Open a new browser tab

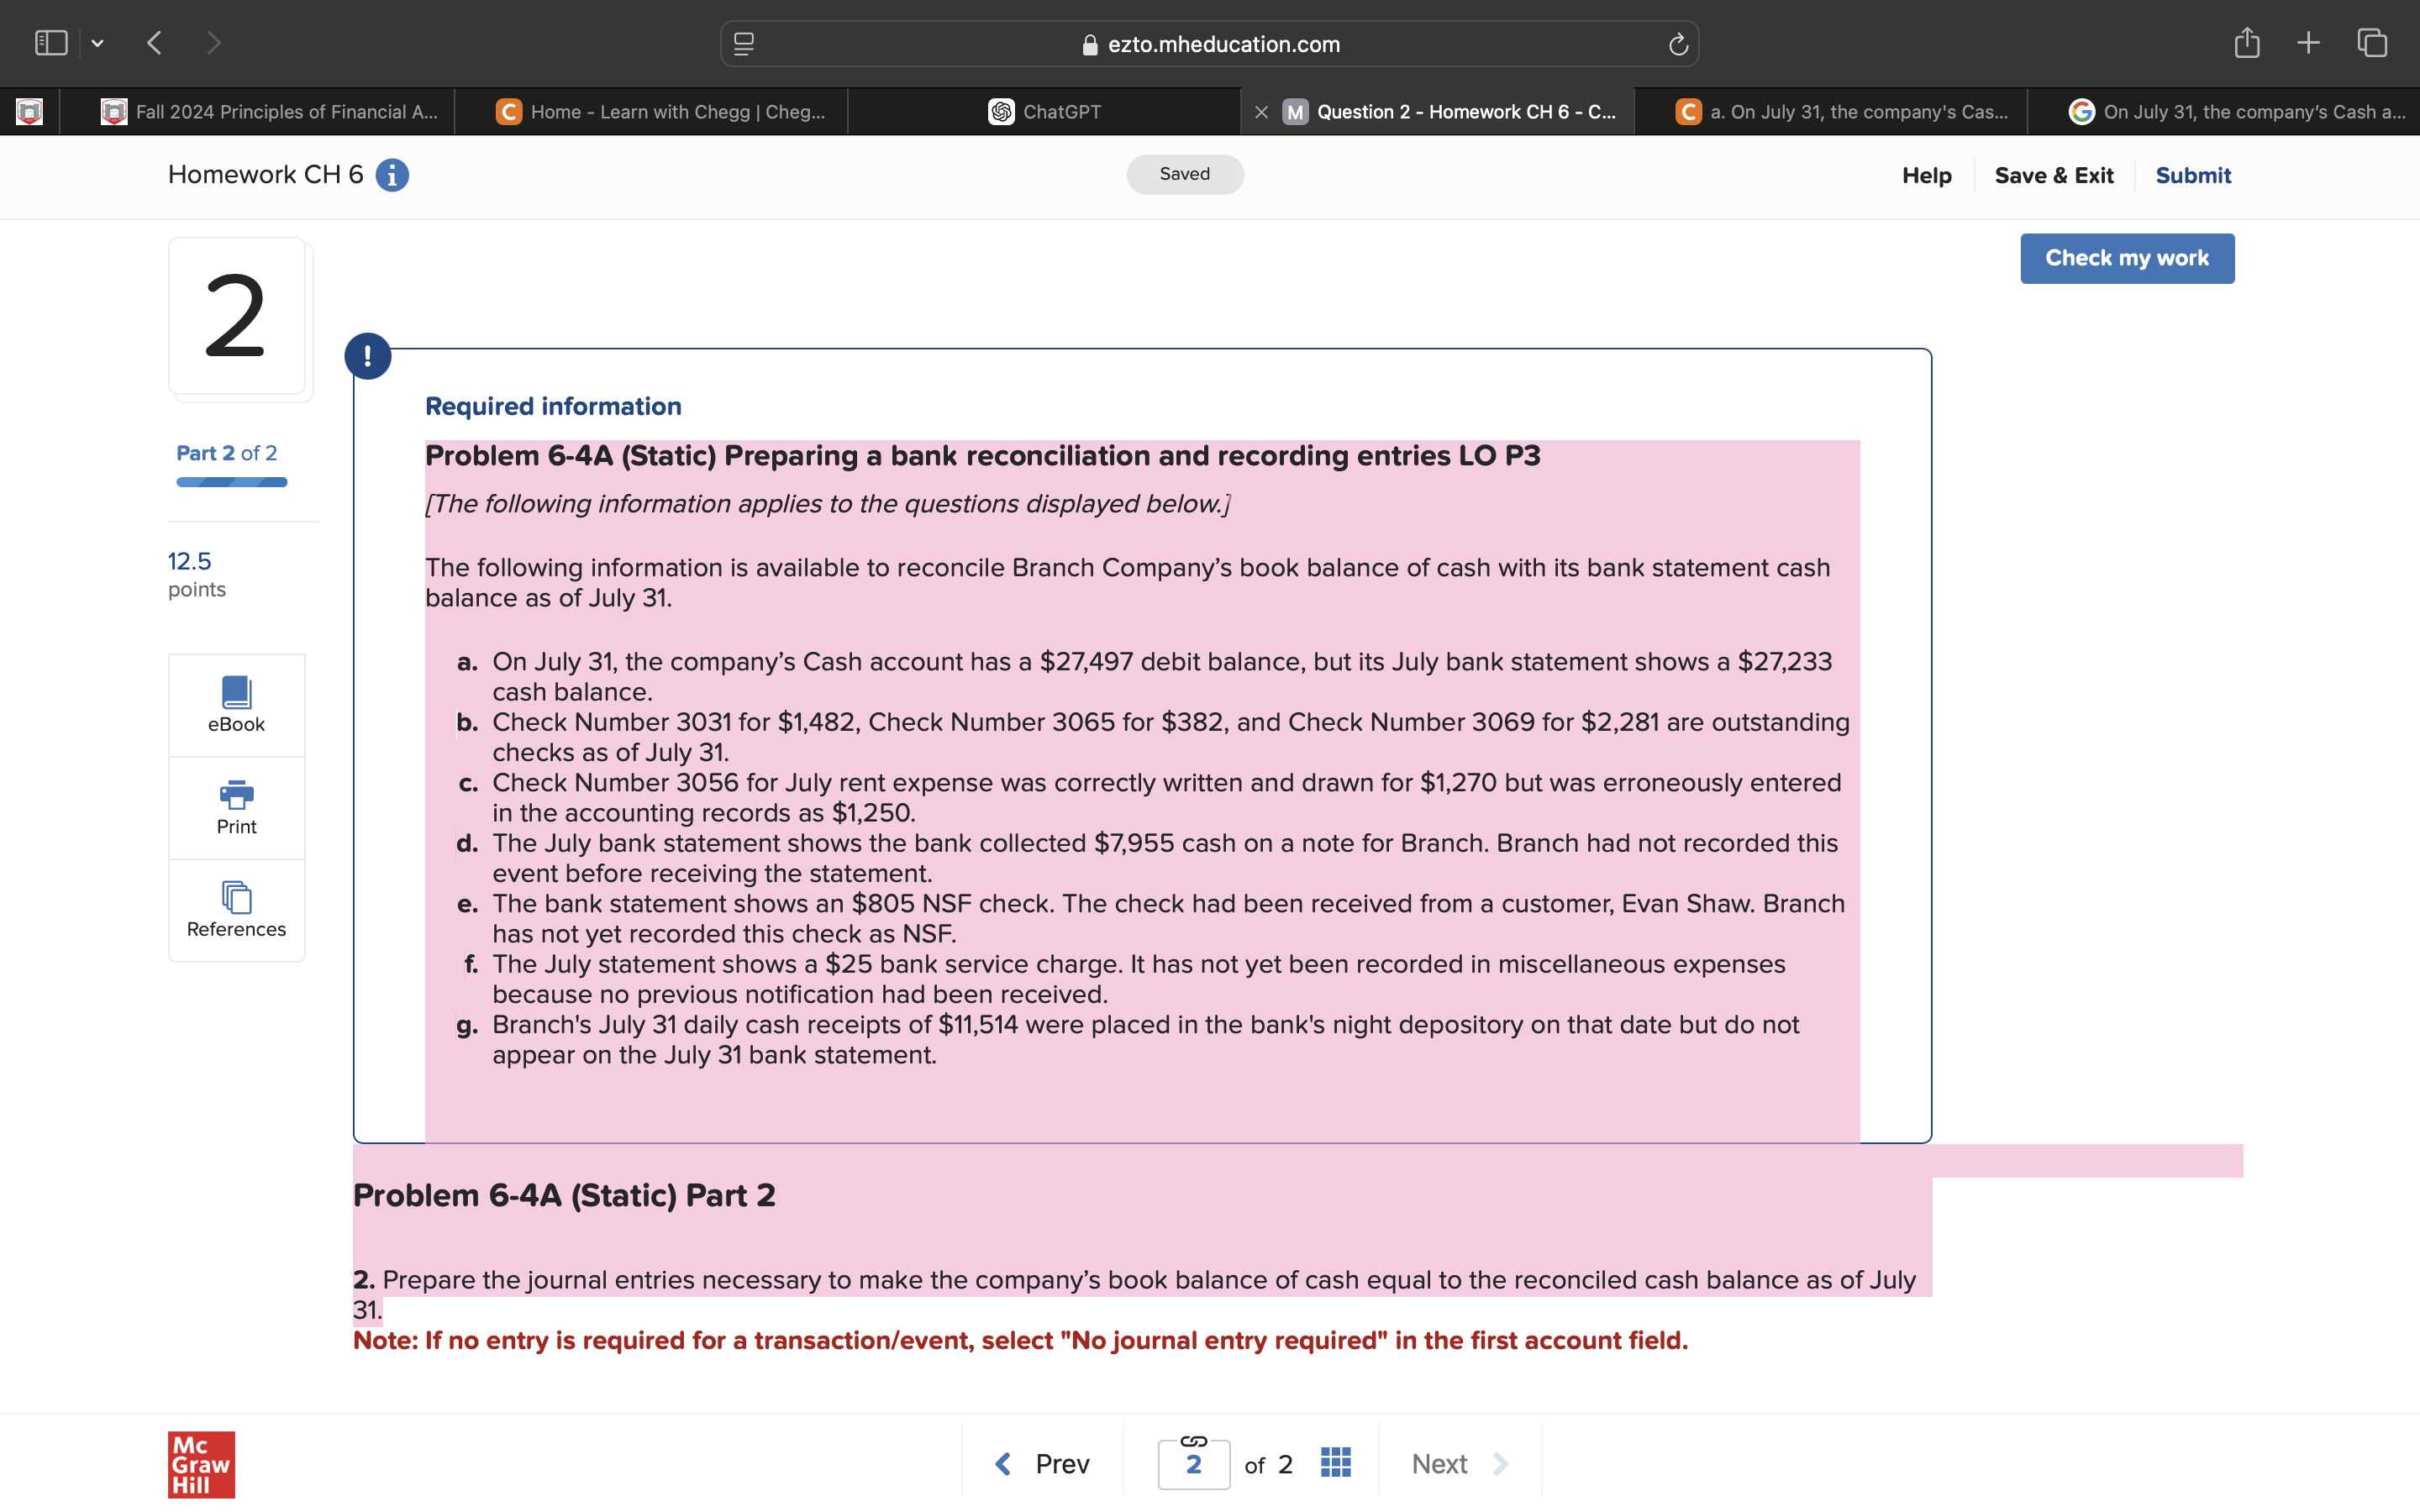point(2308,42)
